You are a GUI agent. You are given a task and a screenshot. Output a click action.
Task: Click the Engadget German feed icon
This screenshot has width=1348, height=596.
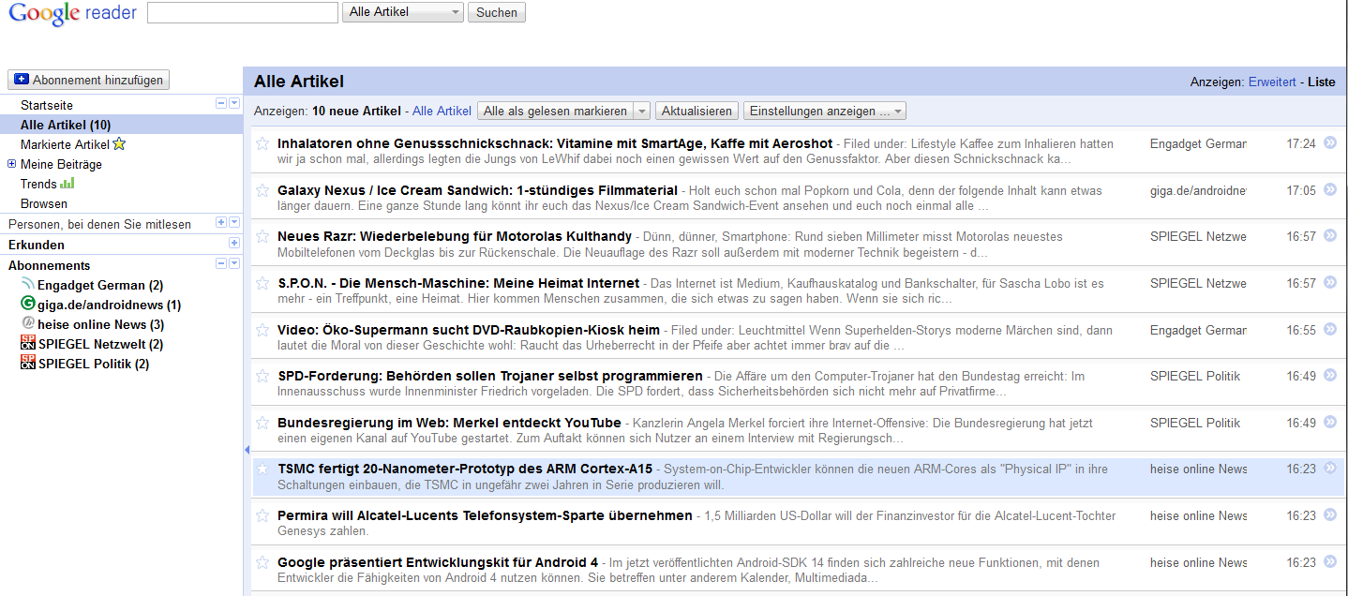pyautogui.click(x=28, y=285)
